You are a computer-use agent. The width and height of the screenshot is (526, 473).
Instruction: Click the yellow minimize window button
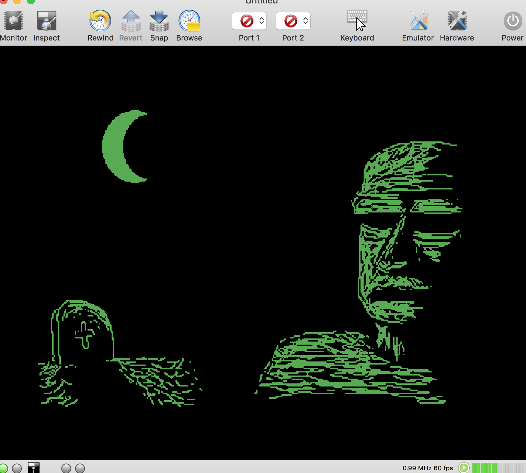click(17, 1)
